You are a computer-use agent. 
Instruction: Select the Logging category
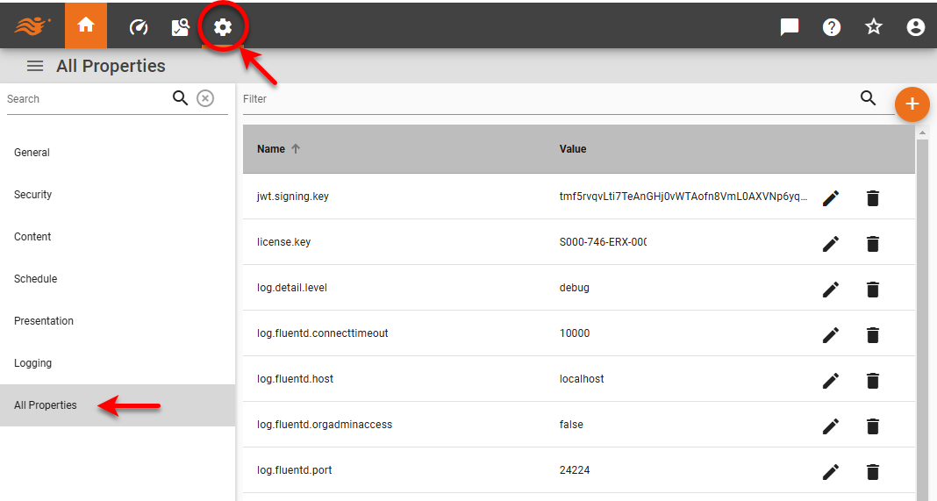pyautogui.click(x=33, y=363)
